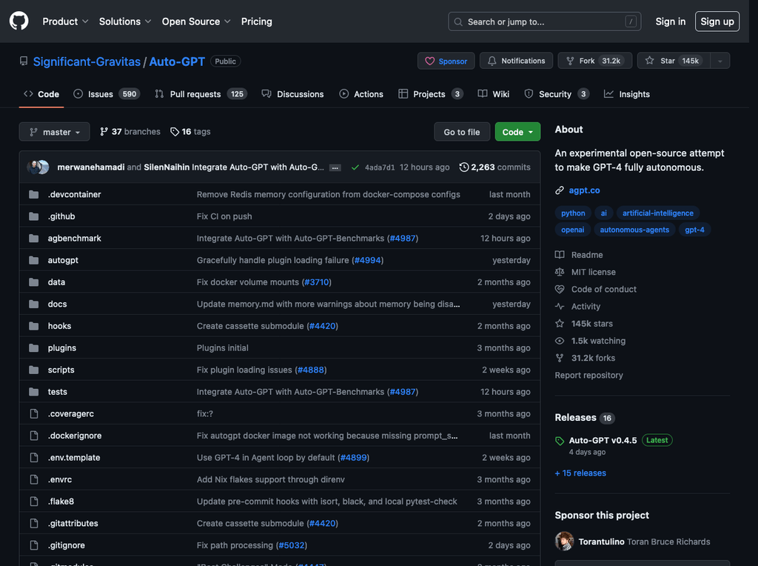Click the python topic tag
Viewport: 758px width, 566px height.
[573, 213]
